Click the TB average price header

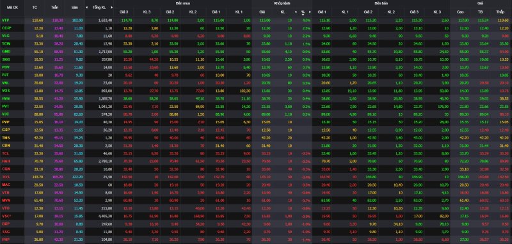[481, 12]
